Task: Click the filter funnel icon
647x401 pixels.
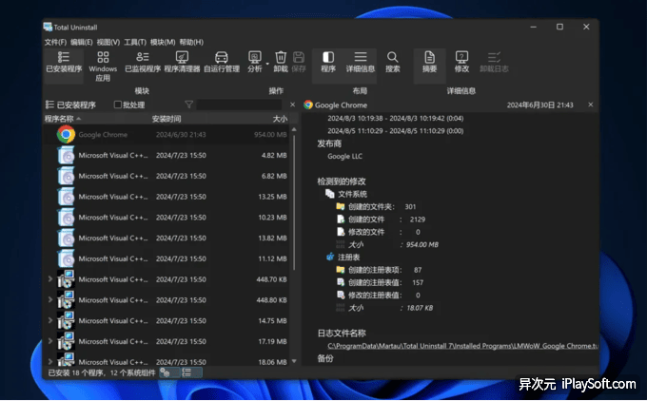Action: pos(189,105)
